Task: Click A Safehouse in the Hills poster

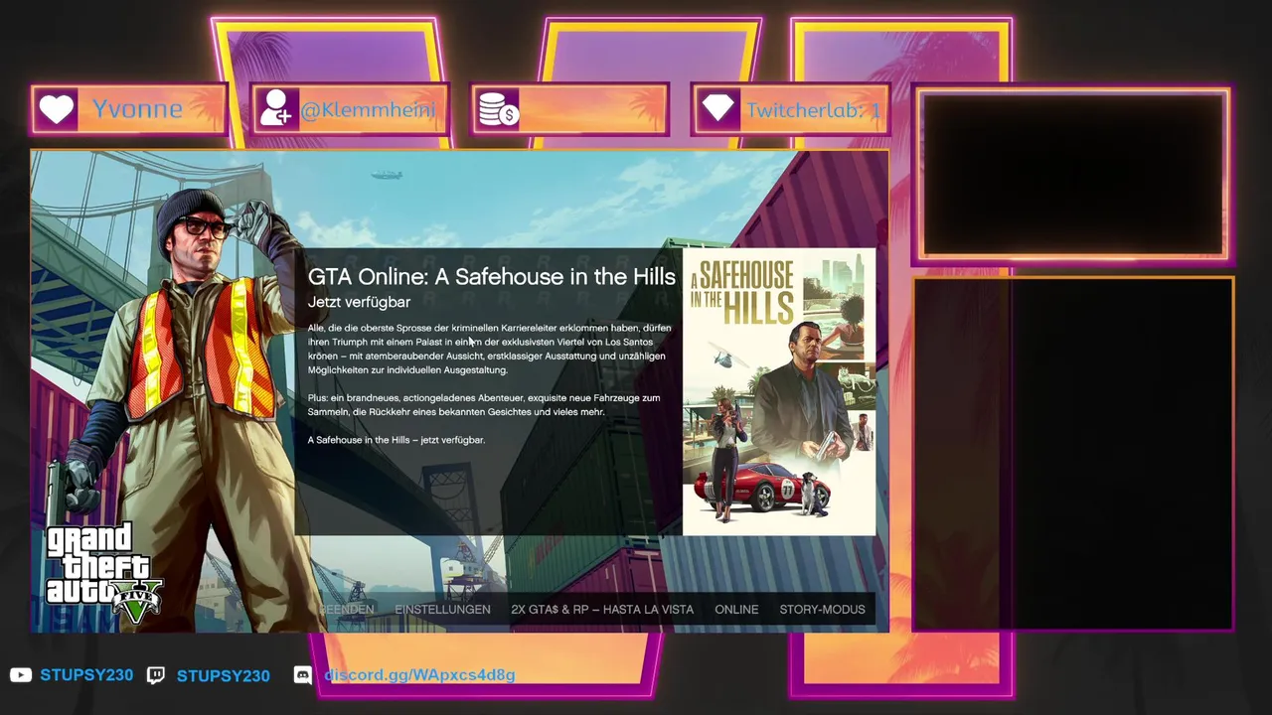Action: tap(779, 391)
